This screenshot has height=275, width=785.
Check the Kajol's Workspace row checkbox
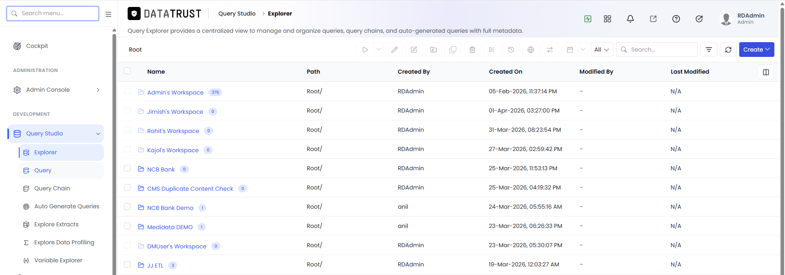click(x=127, y=149)
